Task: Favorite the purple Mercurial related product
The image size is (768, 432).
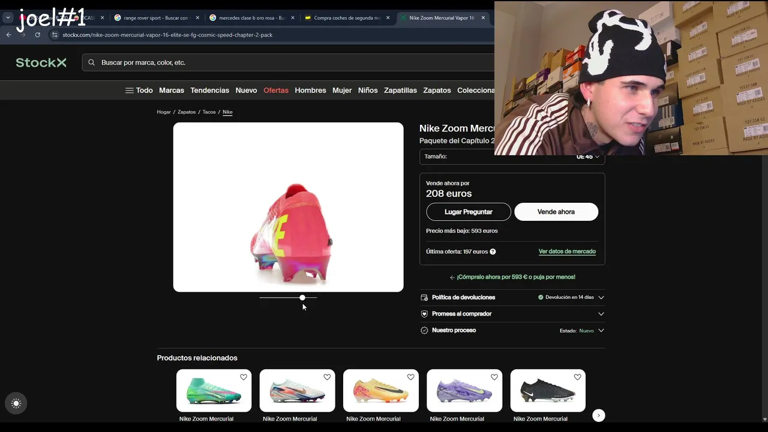Action: click(x=494, y=377)
